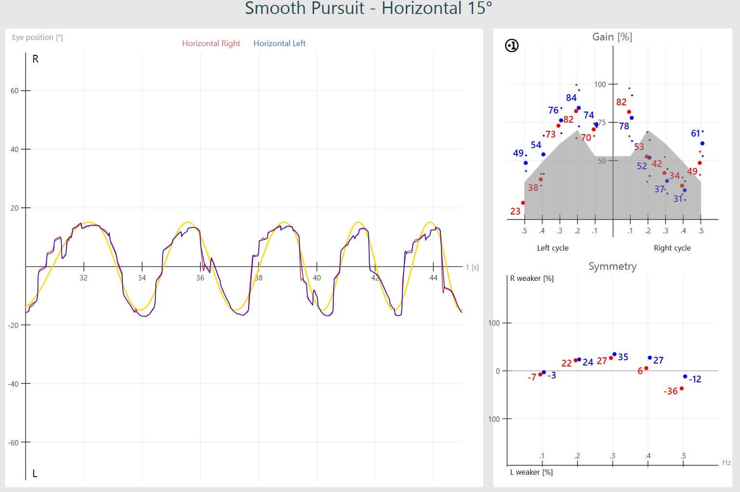The image size is (740, 492).
Task: Click the Smooth Pursuit - Horizontal 15° title
Action: (369, 8)
